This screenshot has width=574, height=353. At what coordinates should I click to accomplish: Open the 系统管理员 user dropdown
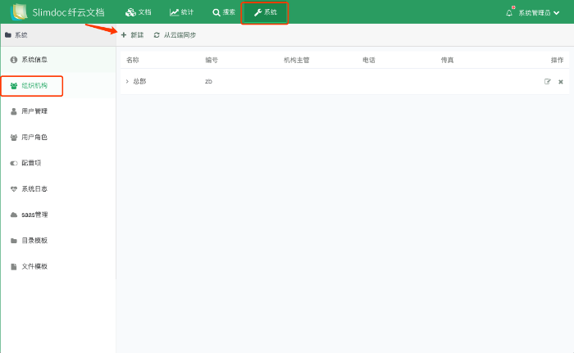(539, 13)
